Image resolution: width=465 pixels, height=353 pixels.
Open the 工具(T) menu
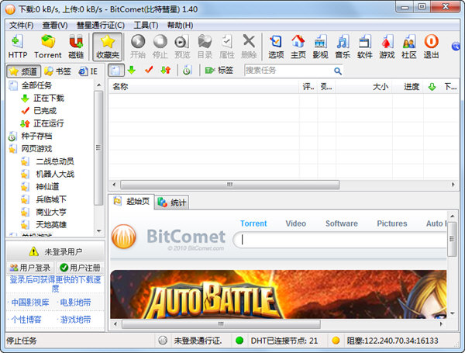click(146, 25)
